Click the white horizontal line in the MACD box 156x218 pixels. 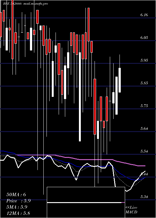click(84, 202)
